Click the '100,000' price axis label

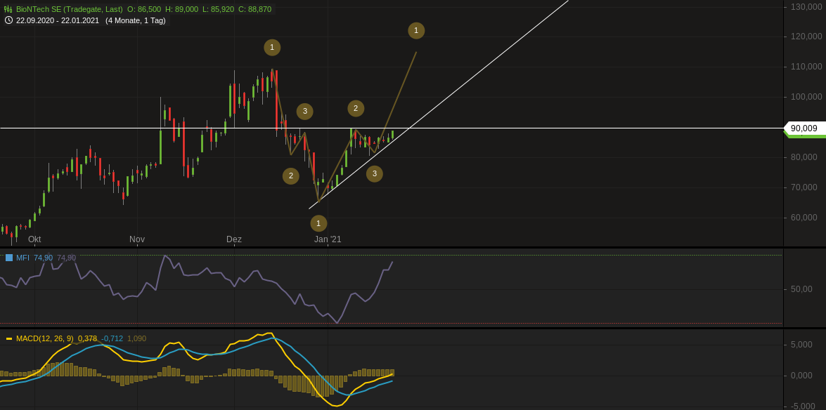click(806, 96)
